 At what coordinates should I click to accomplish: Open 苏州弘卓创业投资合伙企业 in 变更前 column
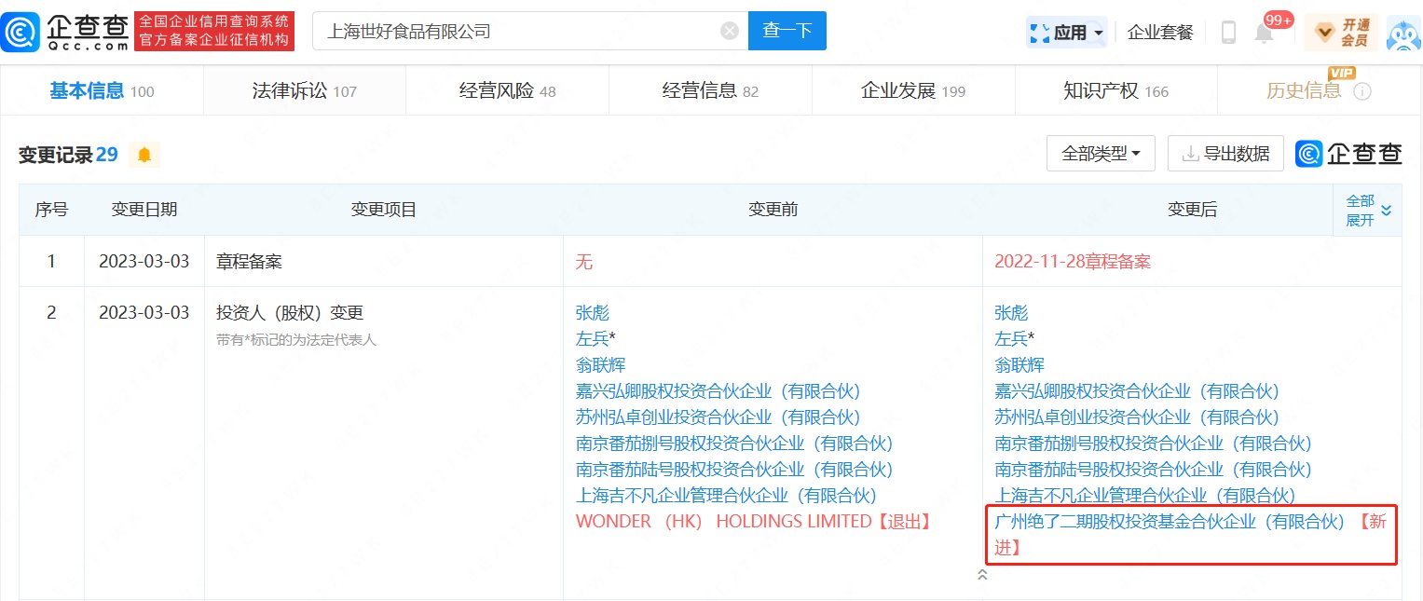point(718,417)
